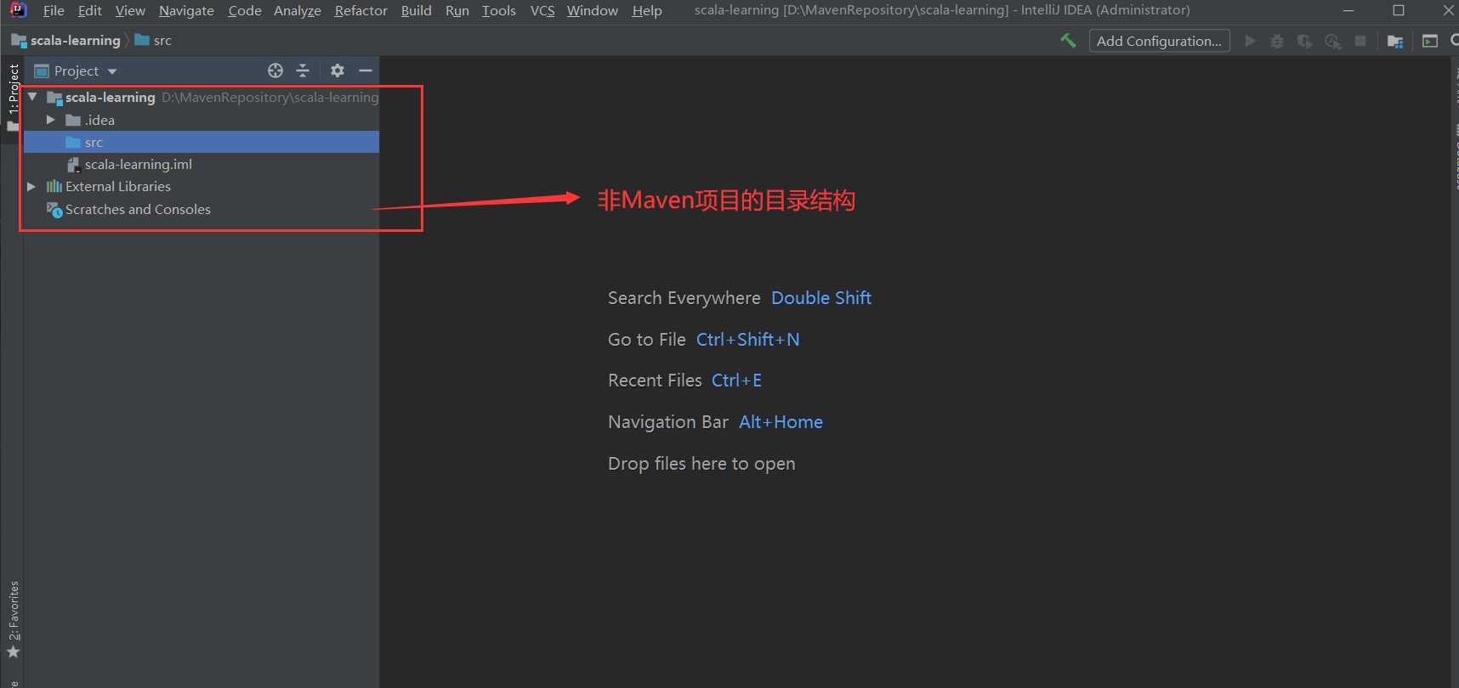The height and width of the screenshot is (688, 1459).
Task: Click the Stop square icon
Action: [x=1360, y=41]
